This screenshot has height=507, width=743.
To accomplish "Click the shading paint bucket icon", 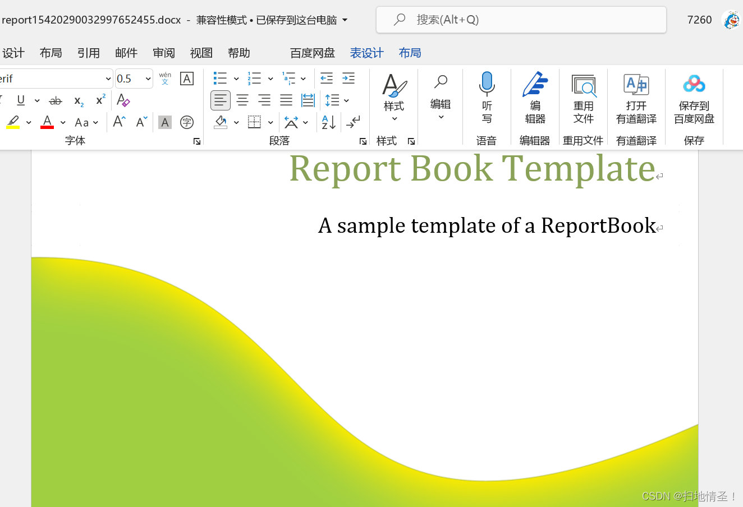I will pos(221,122).
